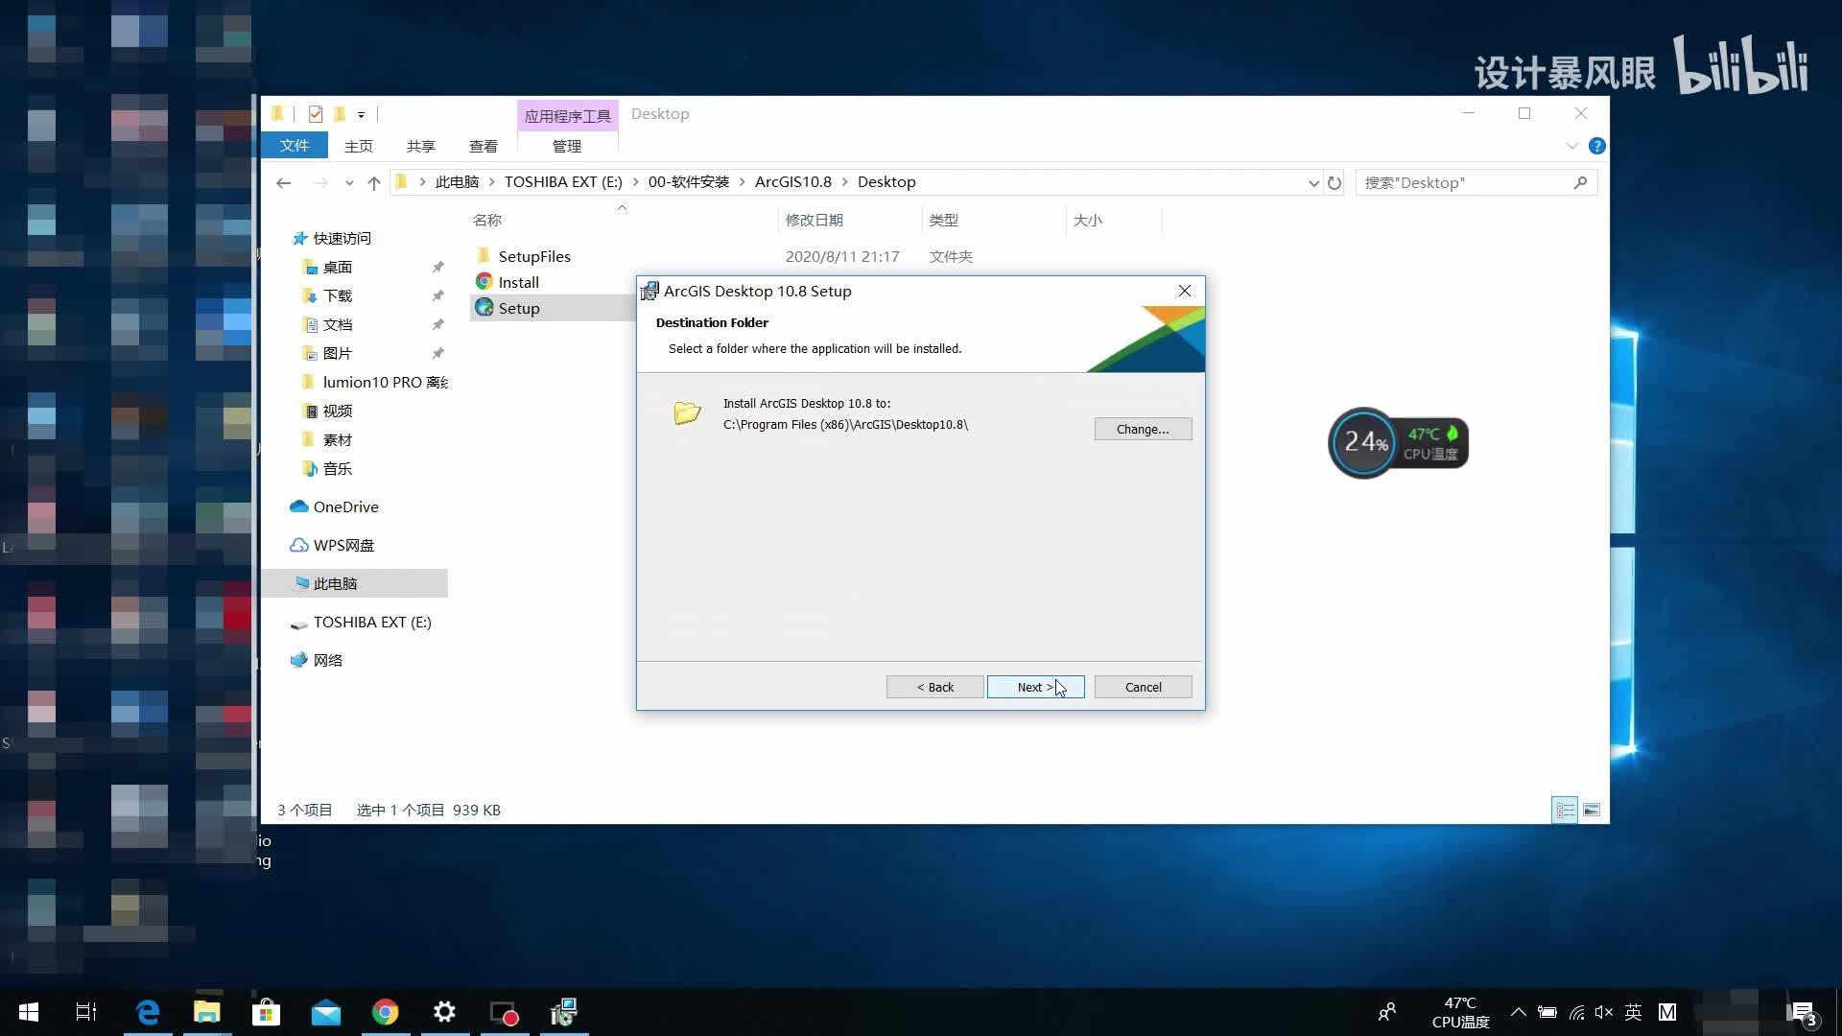Click the quick access new folder icon

click(339, 114)
